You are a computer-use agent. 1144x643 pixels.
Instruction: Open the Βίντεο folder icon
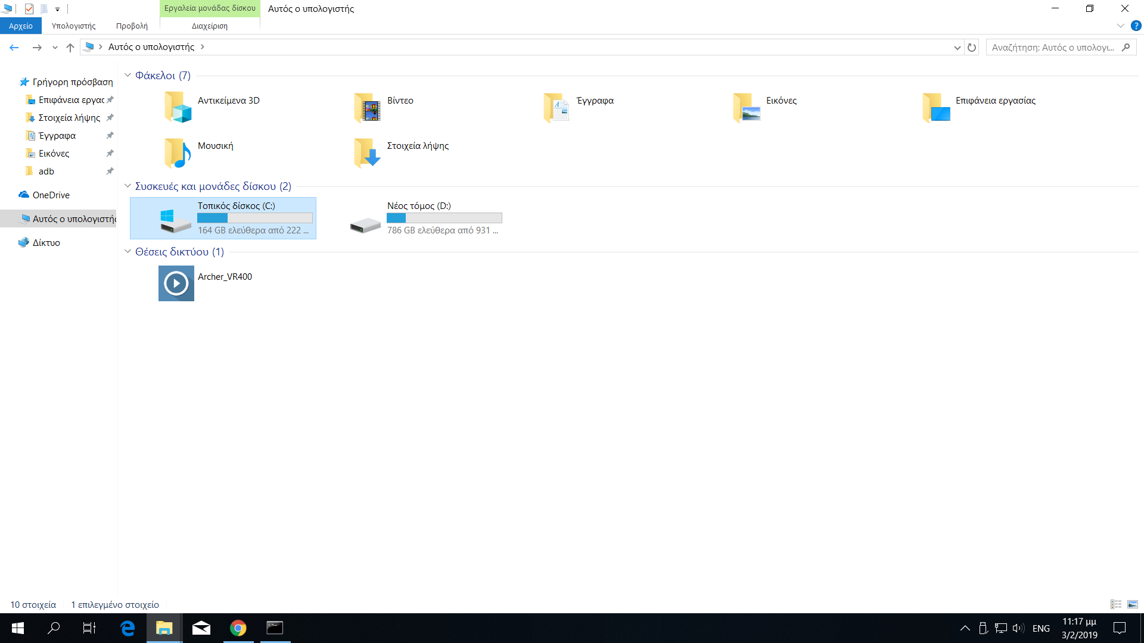(x=367, y=107)
